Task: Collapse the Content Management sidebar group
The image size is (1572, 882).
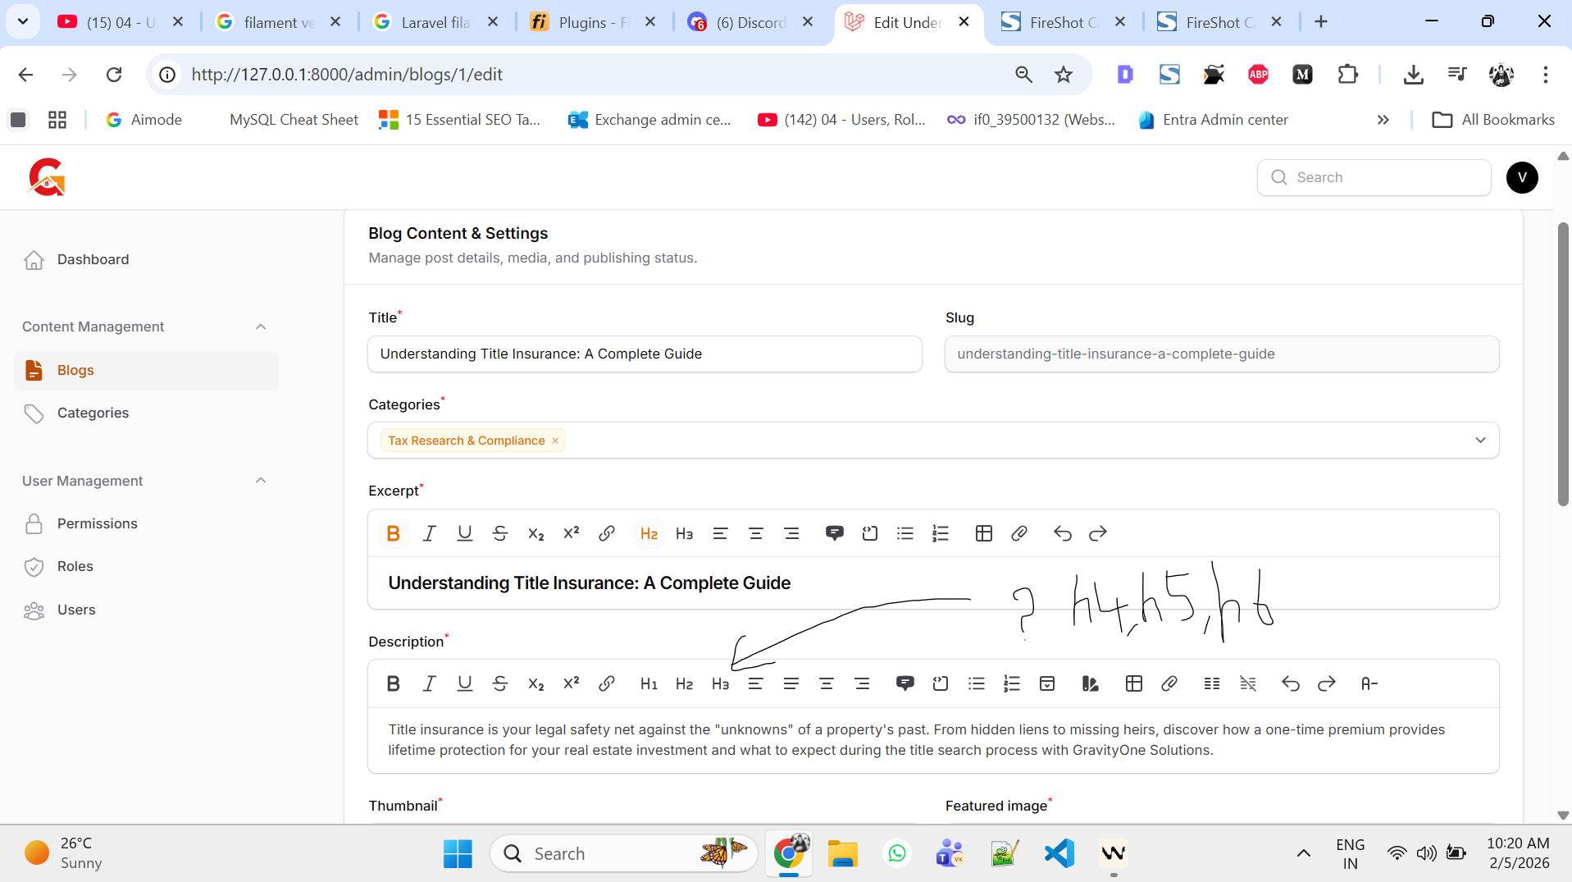Action: (x=261, y=327)
